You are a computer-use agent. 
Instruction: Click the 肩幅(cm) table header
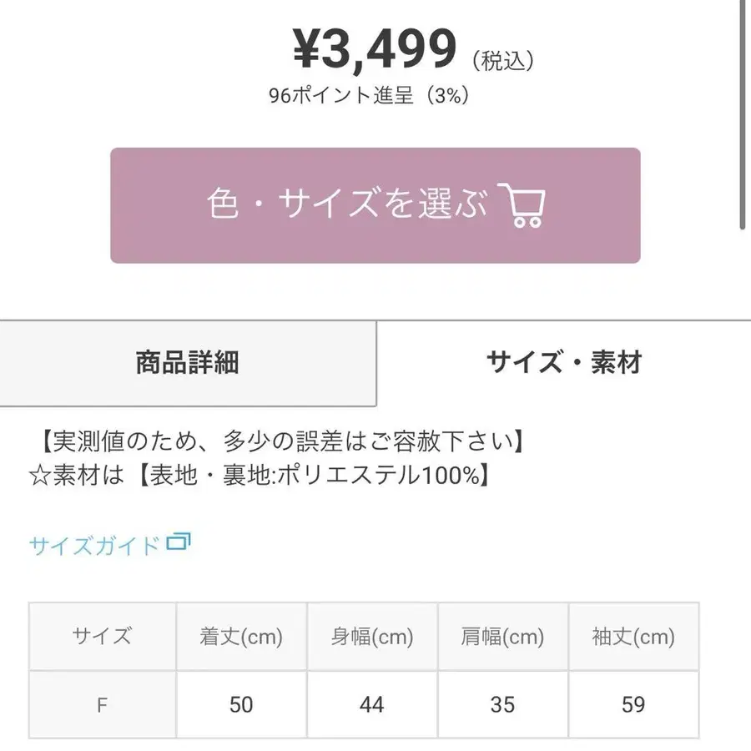(x=502, y=636)
